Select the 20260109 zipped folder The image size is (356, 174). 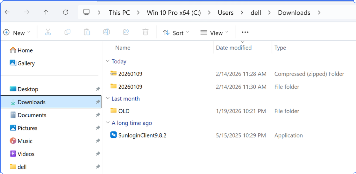(130, 74)
